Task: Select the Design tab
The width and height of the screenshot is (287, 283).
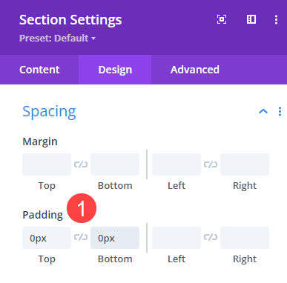Action: tap(115, 70)
